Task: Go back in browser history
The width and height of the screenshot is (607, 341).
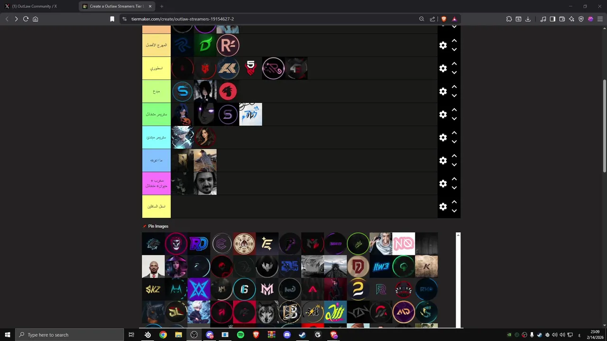Action: point(7,19)
